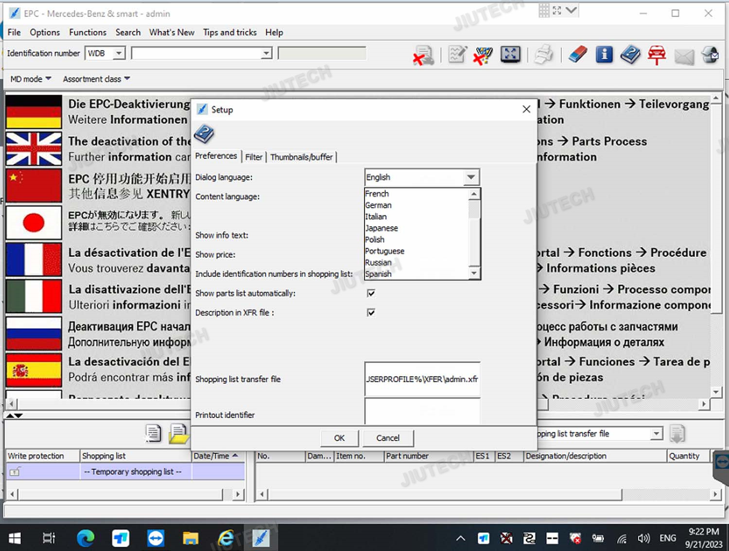Click the full-screen view toolbar icon

click(x=510, y=54)
